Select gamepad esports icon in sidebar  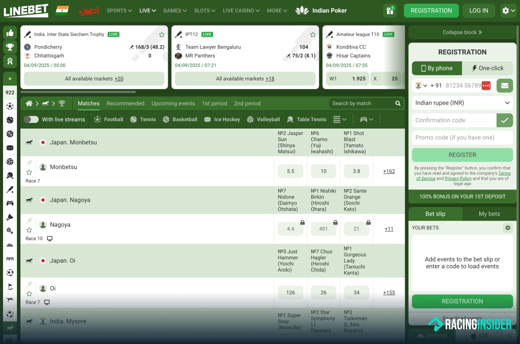(x=10, y=203)
